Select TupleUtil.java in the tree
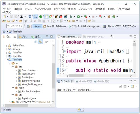 tap(29, 98)
